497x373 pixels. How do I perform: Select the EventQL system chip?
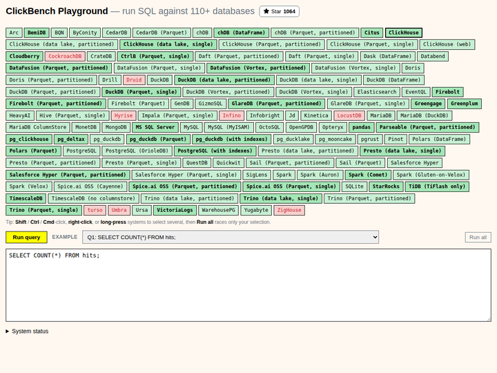416,92
